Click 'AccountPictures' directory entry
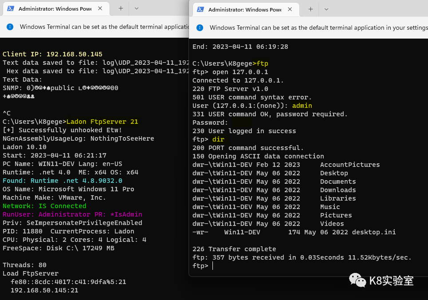428x300 pixels. click(350, 165)
